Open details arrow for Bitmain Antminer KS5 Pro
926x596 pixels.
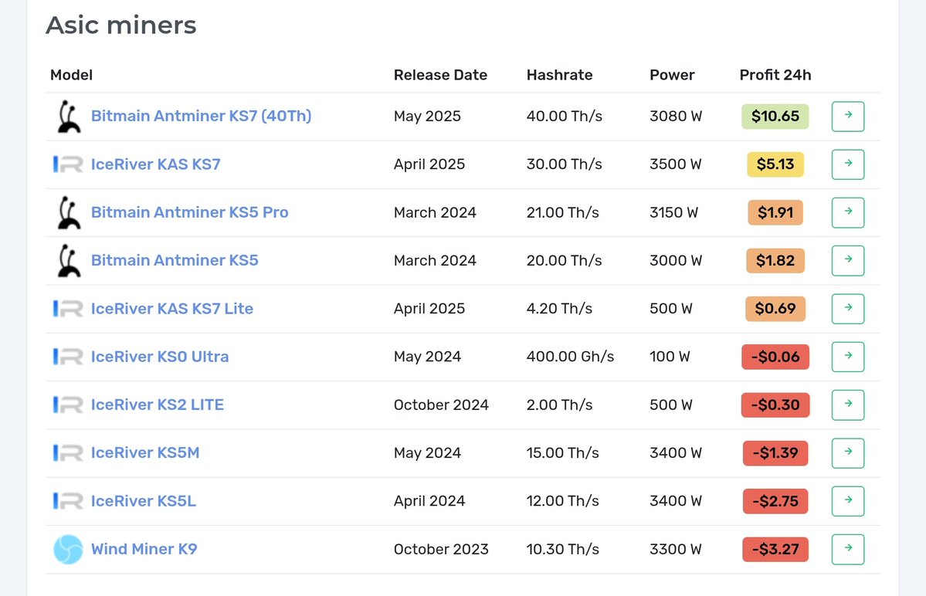tap(847, 212)
